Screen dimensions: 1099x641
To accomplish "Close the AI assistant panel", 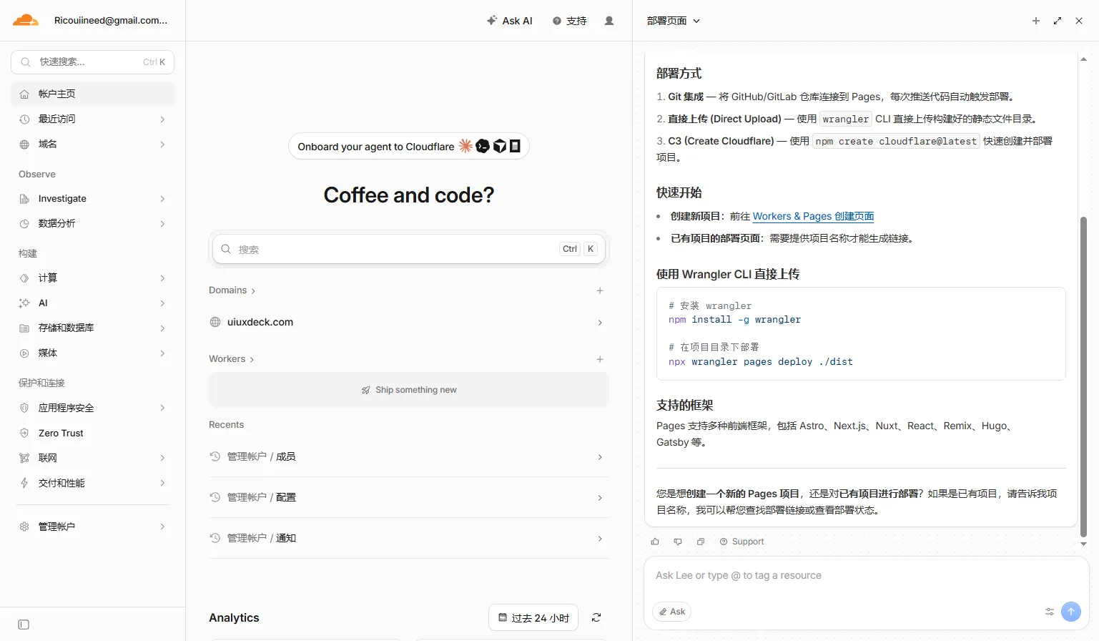I will tap(1079, 21).
